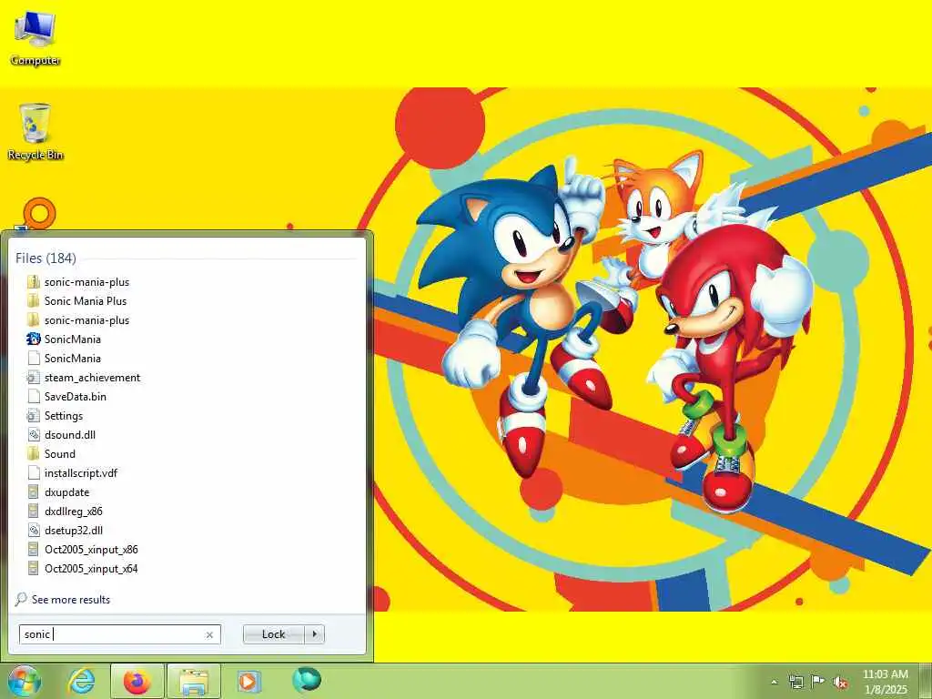
Task: Switch to Firefox on the taskbar
Action: [137, 681]
